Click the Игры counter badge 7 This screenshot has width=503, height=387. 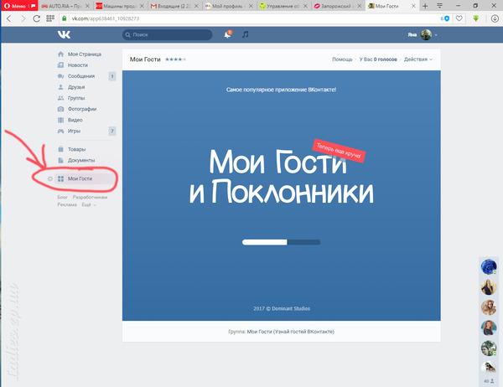(112, 131)
